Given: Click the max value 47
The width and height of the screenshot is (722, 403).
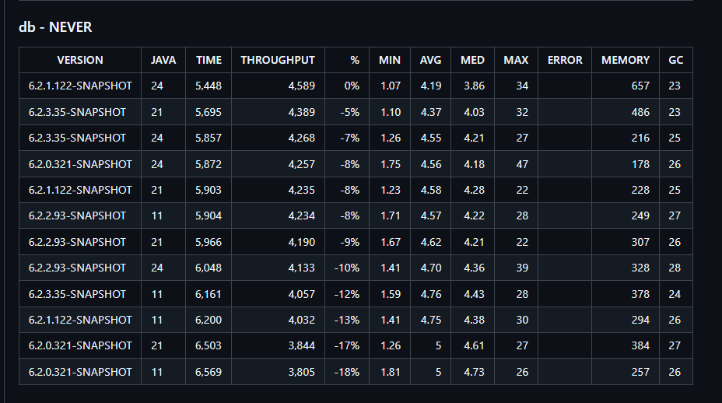Looking at the screenshot, I should pyautogui.click(x=521, y=164).
